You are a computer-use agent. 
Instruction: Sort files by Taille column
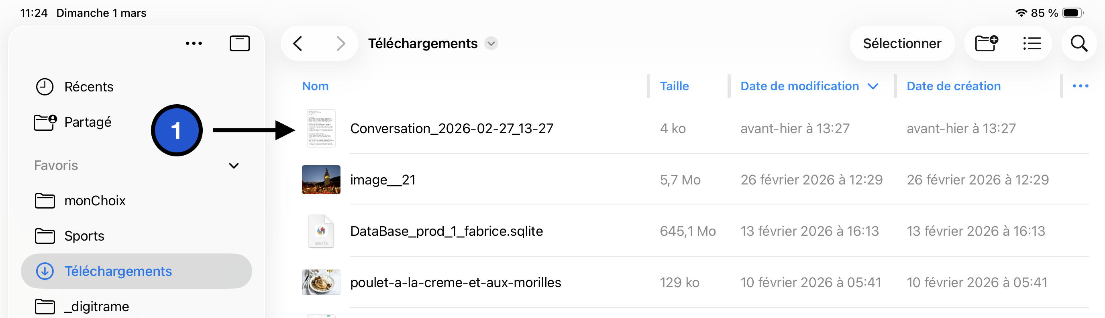(674, 86)
